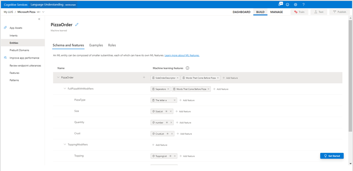Add feature to Quantity row
353x171 pixels.
click(184, 123)
